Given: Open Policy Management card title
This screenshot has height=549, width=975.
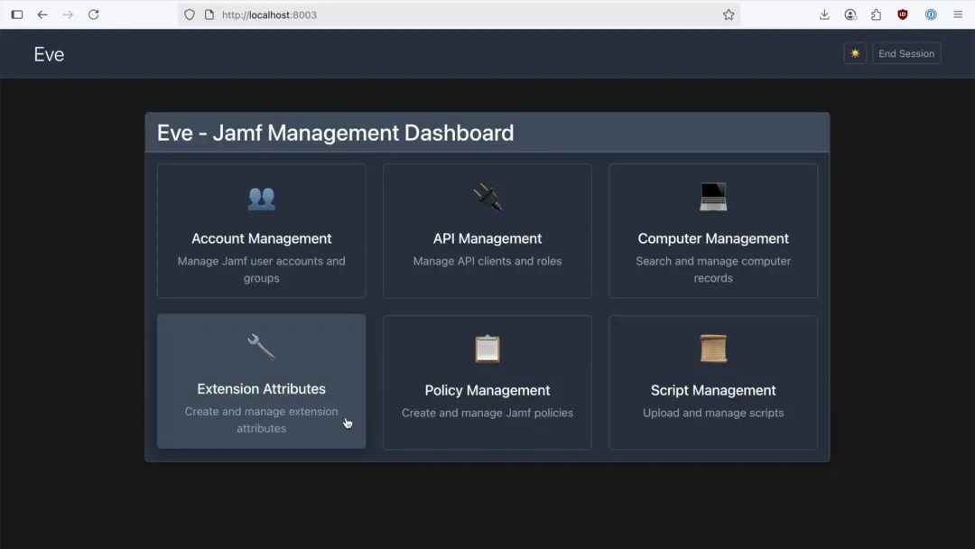Looking at the screenshot, I should pos(487,390).
